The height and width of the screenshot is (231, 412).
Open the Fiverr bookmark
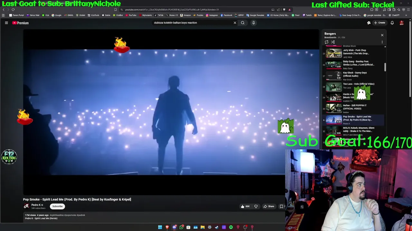coord(296,15)
